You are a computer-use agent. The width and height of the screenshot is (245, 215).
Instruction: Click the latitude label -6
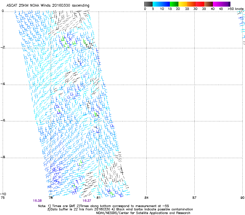click(x=3, y=120)
